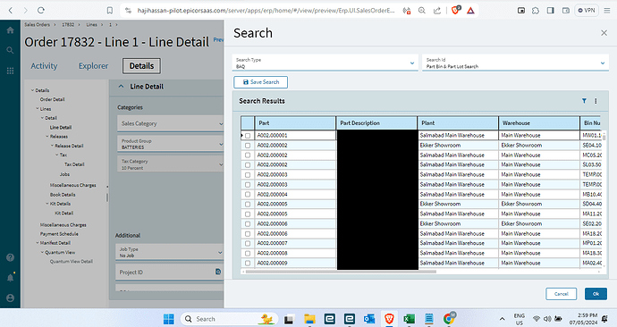The image size is (617, 327).
Task: Open Outlook from the taskbar
Action: click(369, 319)
